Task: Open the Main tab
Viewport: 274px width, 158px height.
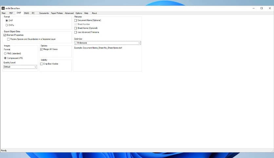Action: coord(4,13)
